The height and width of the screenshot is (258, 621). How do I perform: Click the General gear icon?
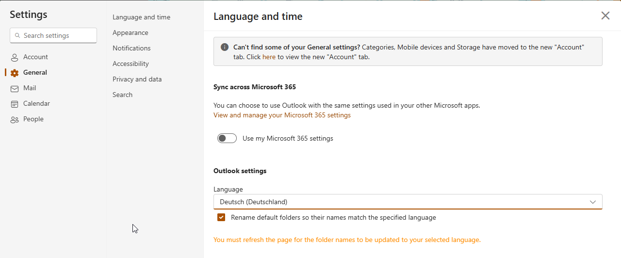pos(15,73)
